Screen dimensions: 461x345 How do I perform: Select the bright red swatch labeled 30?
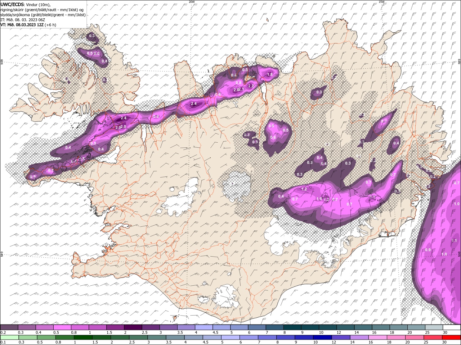click(x=451, y=337)
